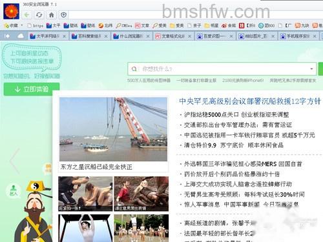Viewport: 323px width, 242px height.
Task: Click the orange flower user avatar
Action: coord(11,11)
